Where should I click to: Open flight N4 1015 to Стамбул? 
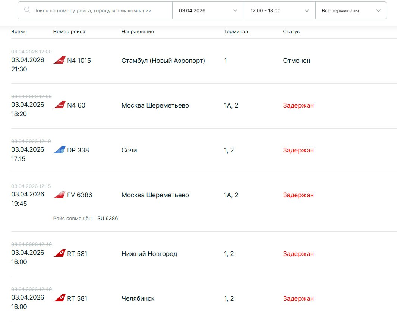tap(79, 61)
